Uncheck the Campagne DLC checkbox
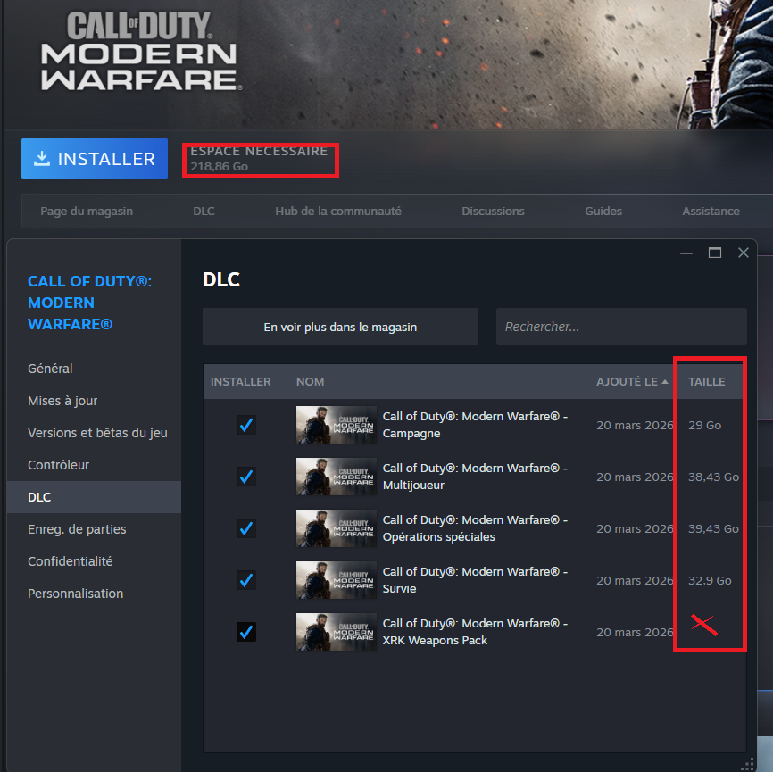Screen dimensions: 773x772 tap(246, 425)
